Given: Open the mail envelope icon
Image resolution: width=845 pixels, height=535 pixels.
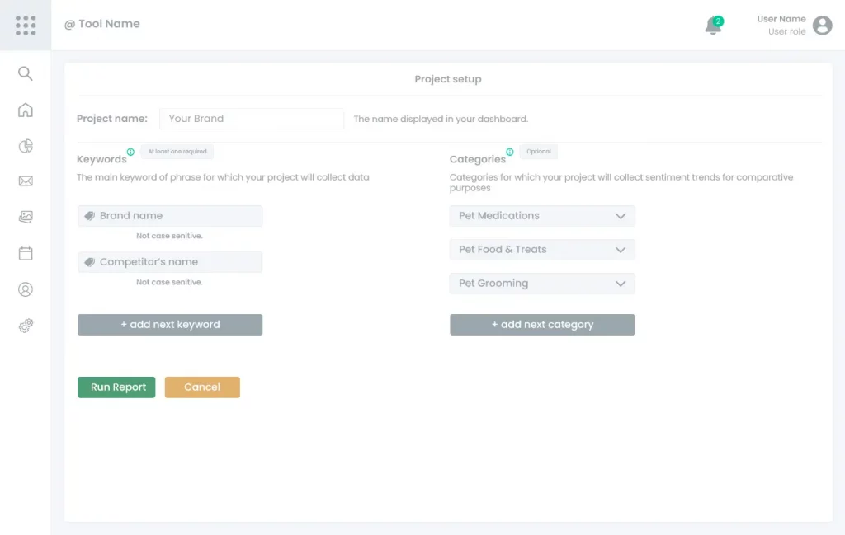Looking at the screenshot, I should tap(26, 181).
